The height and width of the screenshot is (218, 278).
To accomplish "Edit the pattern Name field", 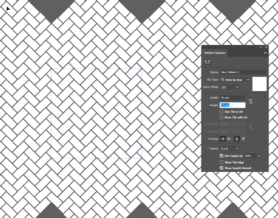I will (243, 72).
